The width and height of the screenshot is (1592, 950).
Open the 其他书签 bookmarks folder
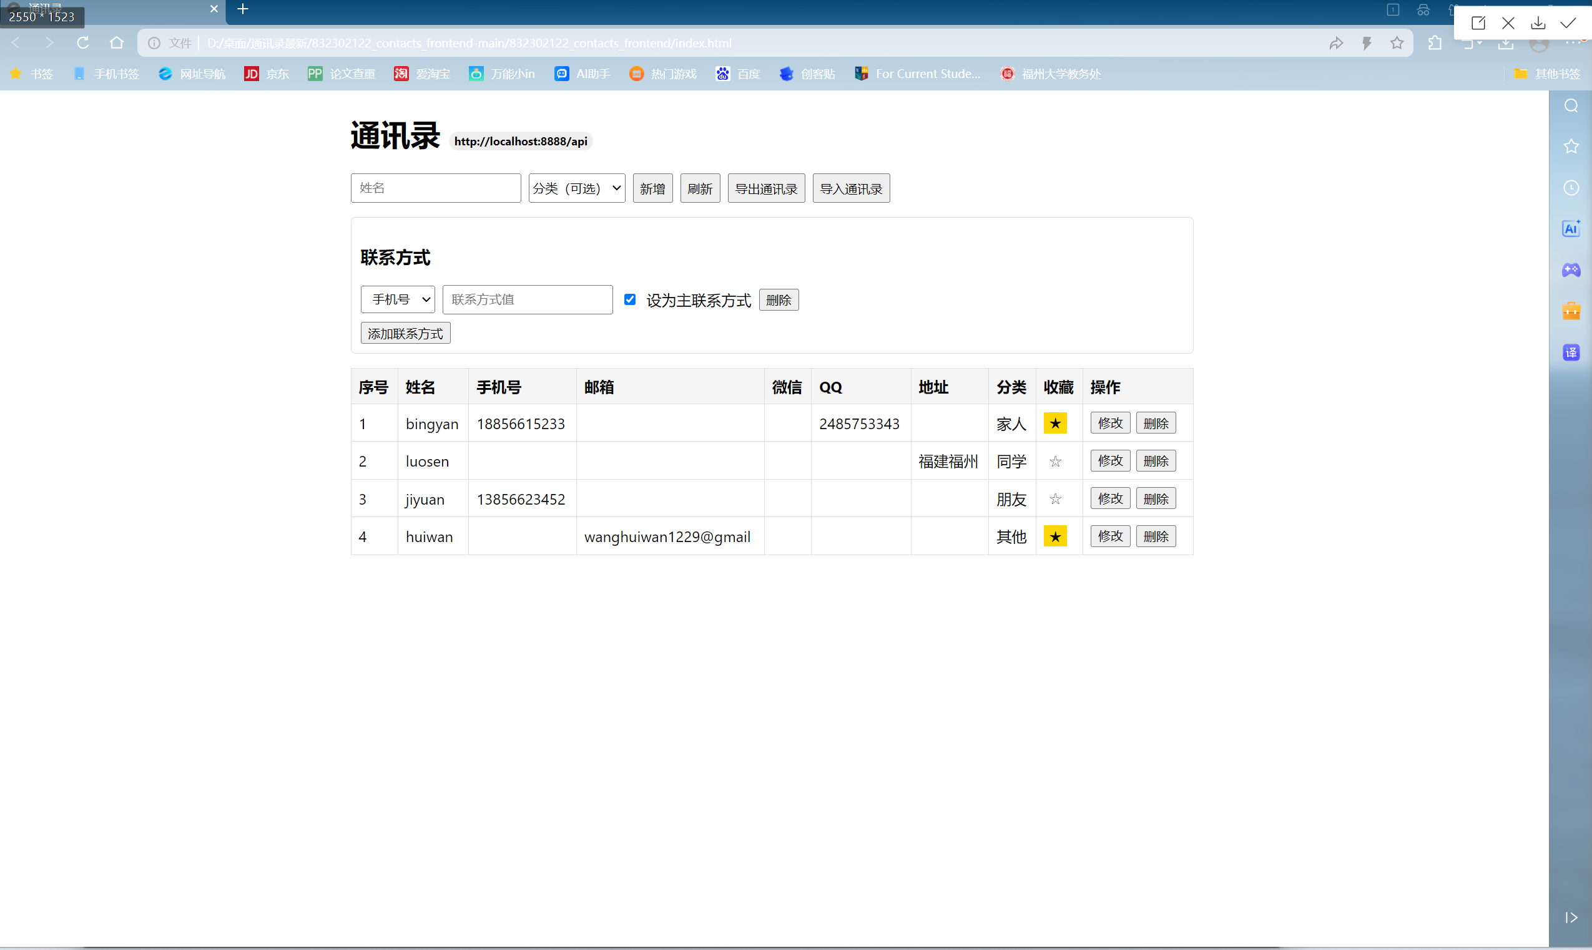pyautogui.click(x=1548, y=74)
